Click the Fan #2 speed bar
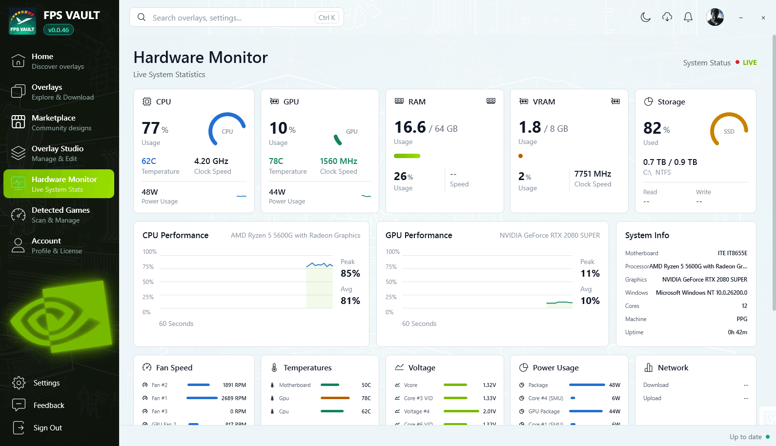 (199, 385)
